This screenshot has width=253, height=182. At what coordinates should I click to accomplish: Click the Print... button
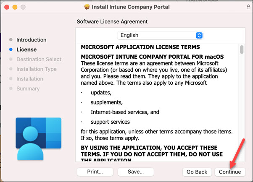pos(95,172)
